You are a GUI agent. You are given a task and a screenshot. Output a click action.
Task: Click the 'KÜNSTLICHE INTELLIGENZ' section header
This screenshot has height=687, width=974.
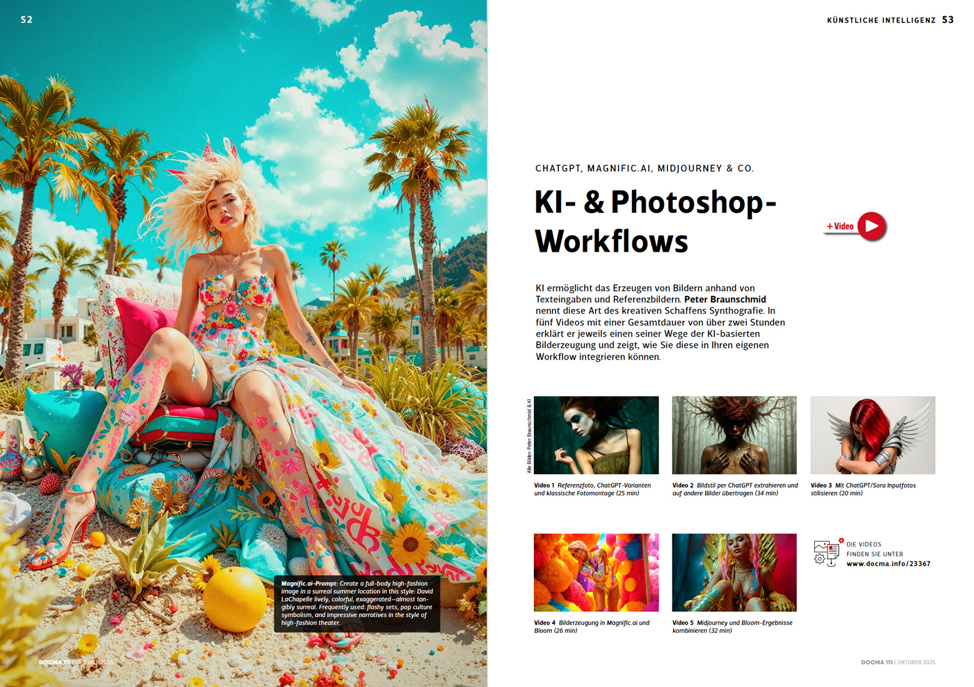click(881, 20)
